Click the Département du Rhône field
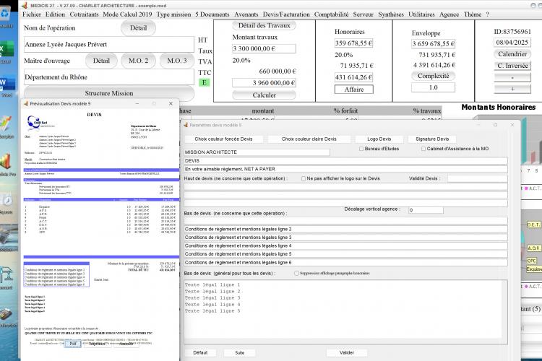 pos(109,77)
